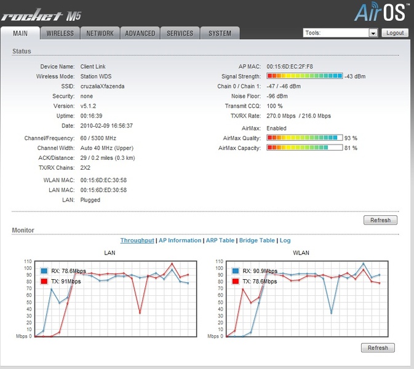Click the AirOS logo

pyautogui.click(x=381, y=12)
